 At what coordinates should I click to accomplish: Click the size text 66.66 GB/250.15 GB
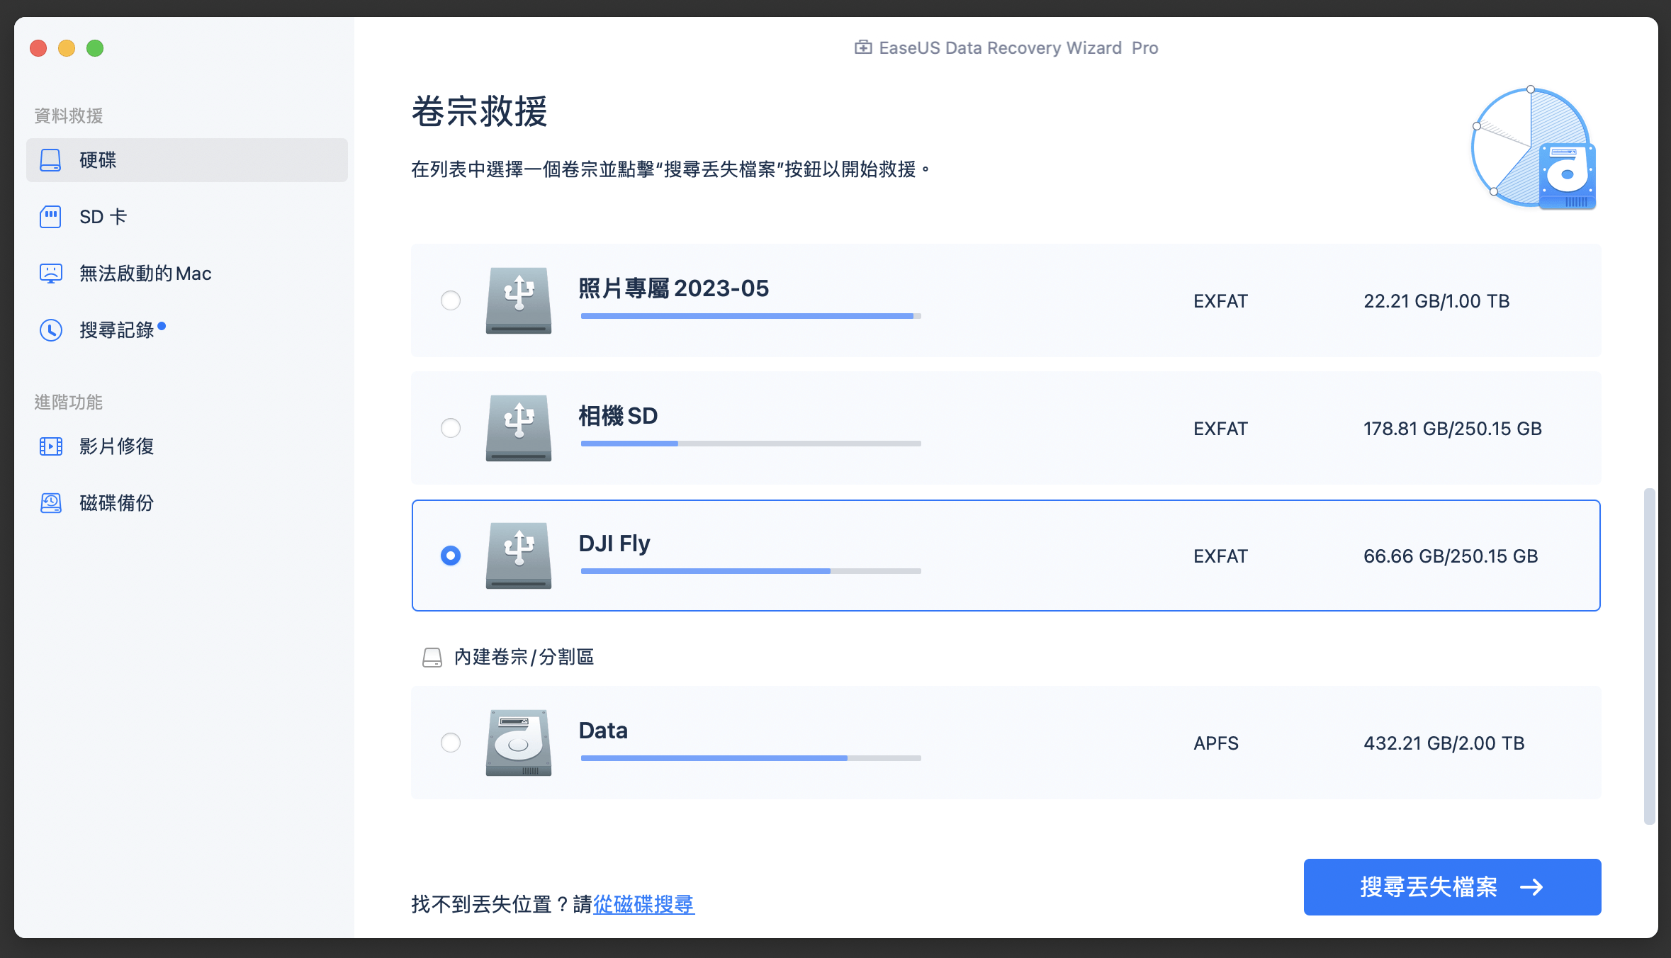[1451, 556]
